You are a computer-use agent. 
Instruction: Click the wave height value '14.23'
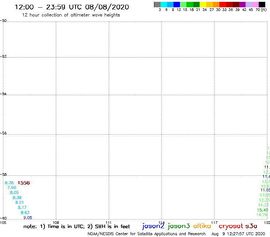point(263,205)
